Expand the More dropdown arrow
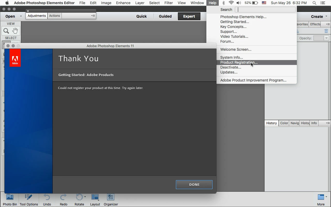331x207 pixels. [326, 197]
